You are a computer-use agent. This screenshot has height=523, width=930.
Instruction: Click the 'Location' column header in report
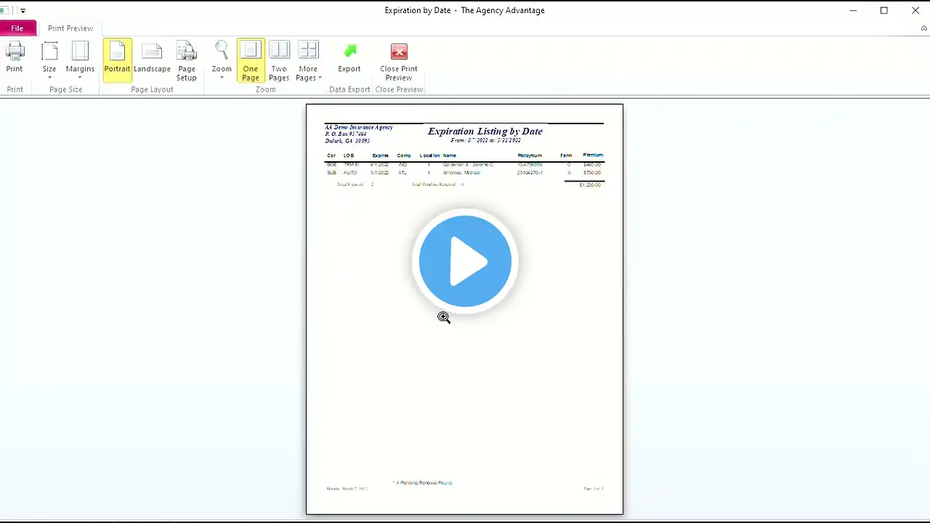click(429, 155)
